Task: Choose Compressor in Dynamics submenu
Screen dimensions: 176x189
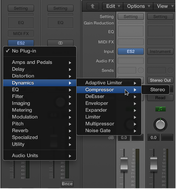Action: pyautogui.click(x=109, y=90)
